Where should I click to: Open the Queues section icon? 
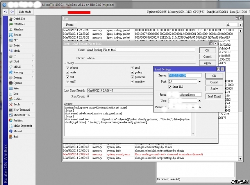(x=11, y=83)
